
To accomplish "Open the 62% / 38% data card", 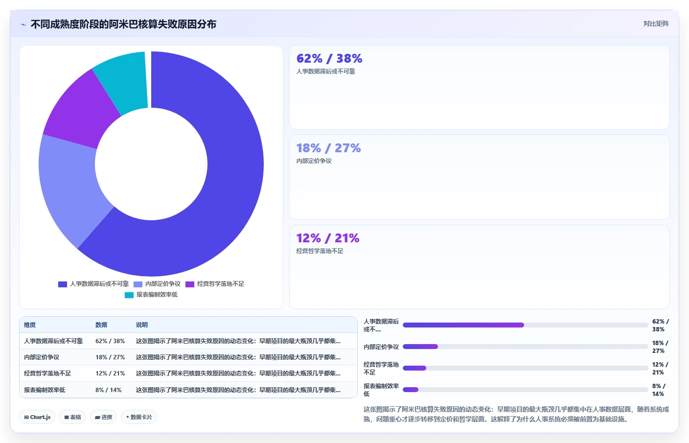I will pos(480,88).
